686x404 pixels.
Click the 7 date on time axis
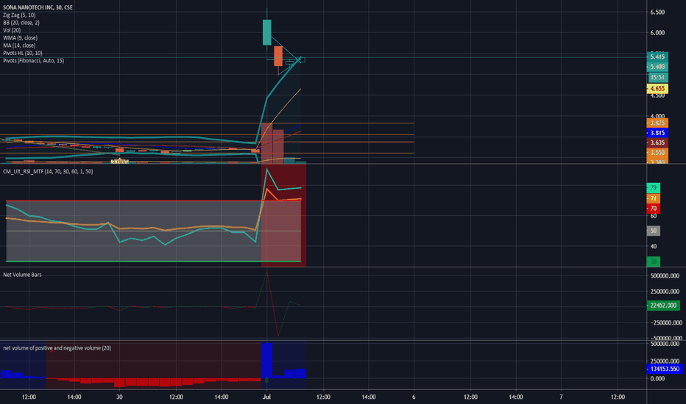click(562, 397)
